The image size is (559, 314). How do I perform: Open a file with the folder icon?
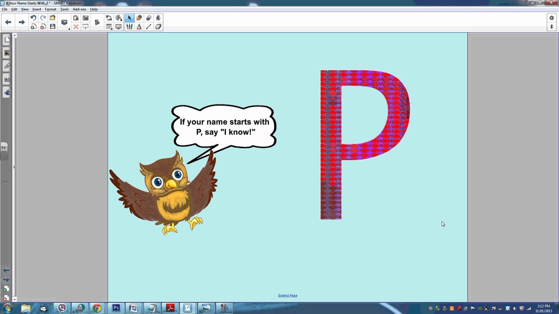click(52, 18)
